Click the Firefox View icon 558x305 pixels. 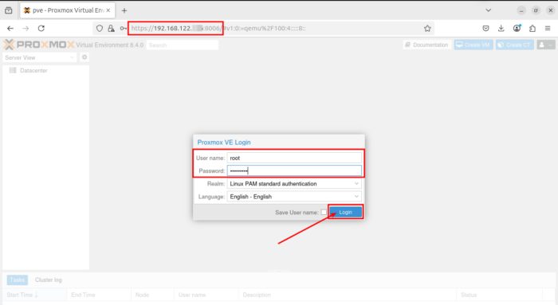(9, 10)
